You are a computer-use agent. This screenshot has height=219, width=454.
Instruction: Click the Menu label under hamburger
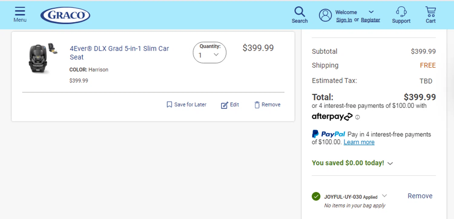(20, 20)
